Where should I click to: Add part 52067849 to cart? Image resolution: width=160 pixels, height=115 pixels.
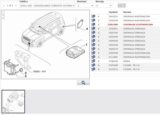tap(93, 53)
